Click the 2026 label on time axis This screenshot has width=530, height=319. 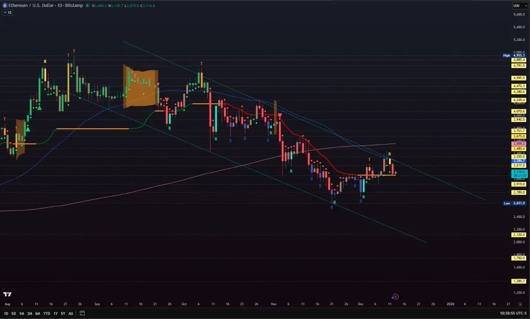450,304
